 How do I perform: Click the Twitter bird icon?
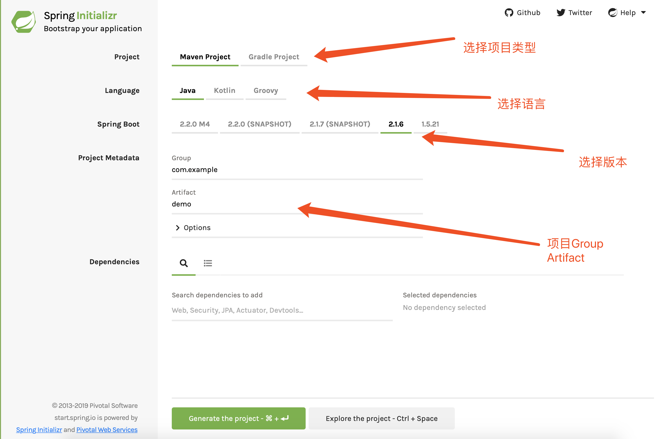(561, 13)
